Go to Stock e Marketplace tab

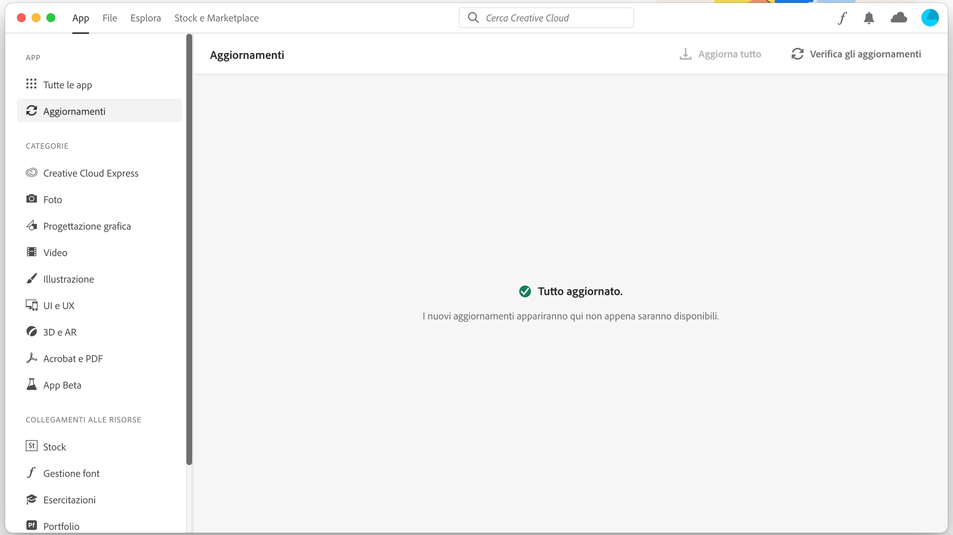point(217,18)
